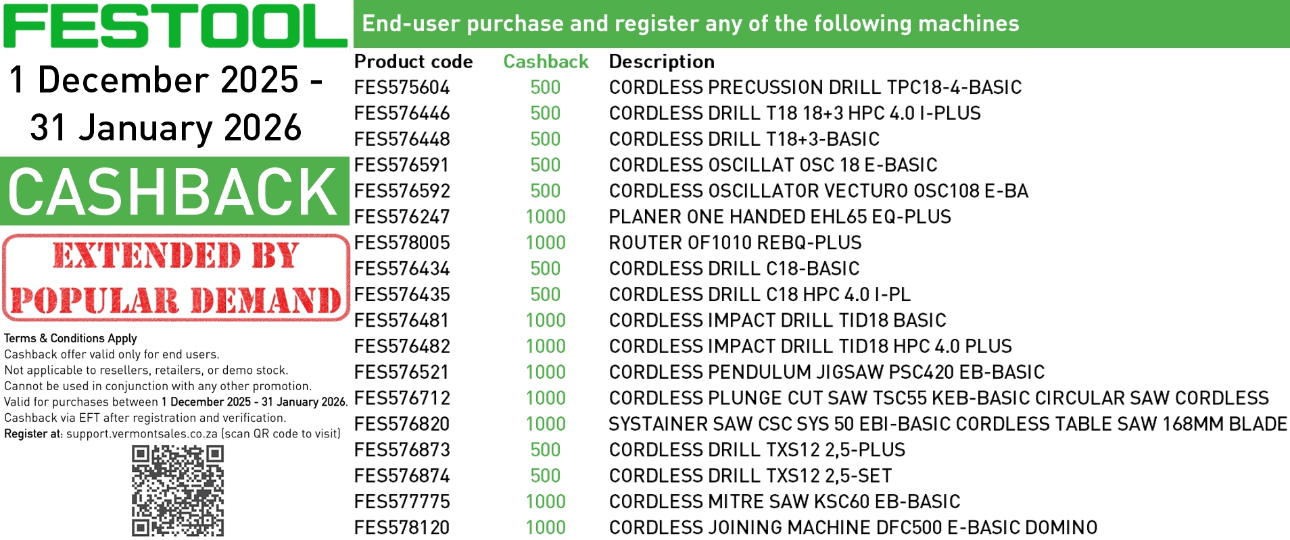Click the QR code image
This screenshot has height=540, width=1290.
[x=177, y=491]
